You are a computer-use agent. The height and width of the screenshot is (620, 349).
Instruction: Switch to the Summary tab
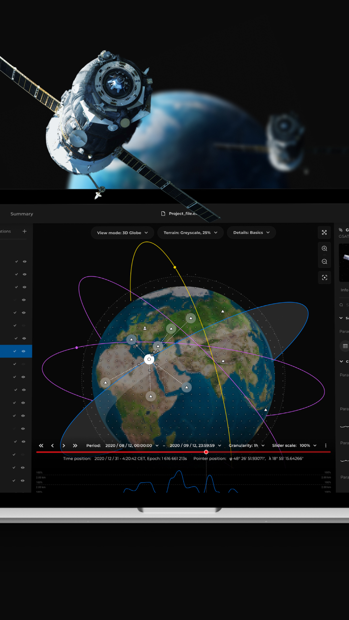click(x=22, y=214)
